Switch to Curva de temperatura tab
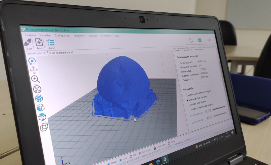The image size is (271, 165). click(x=60, y=53)
